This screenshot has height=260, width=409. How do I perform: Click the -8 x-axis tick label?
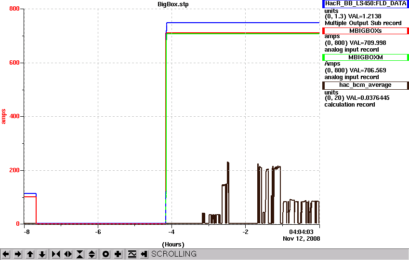26,232
